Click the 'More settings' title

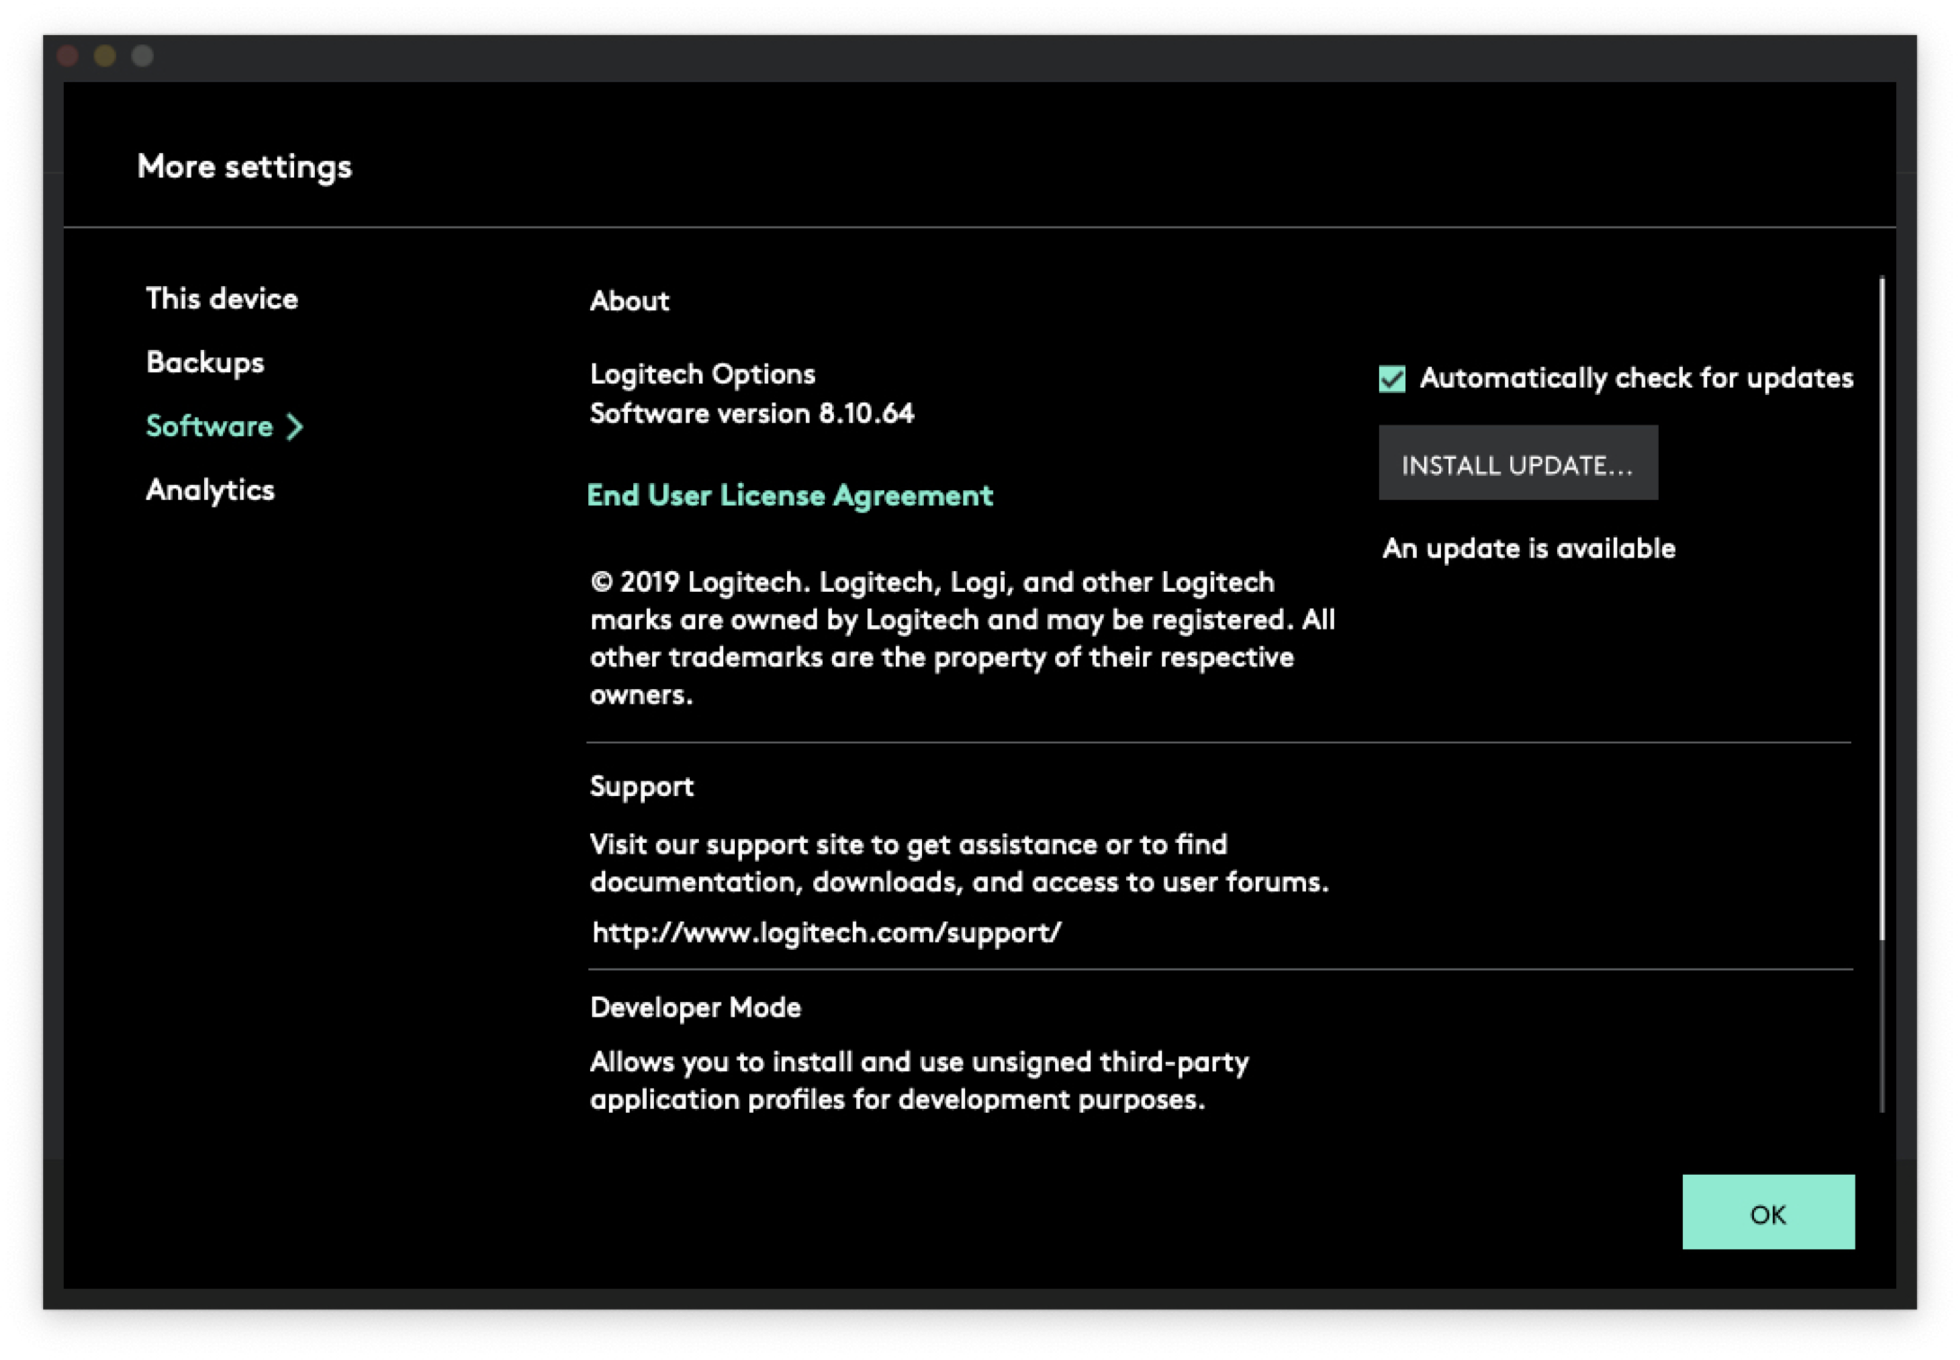click(x=245, y=166)
